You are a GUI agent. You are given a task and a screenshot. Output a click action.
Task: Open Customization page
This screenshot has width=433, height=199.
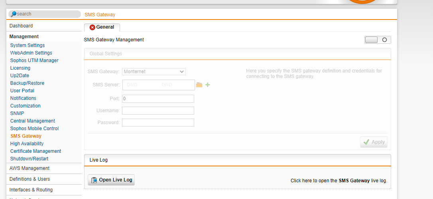(x=26, y=106)
